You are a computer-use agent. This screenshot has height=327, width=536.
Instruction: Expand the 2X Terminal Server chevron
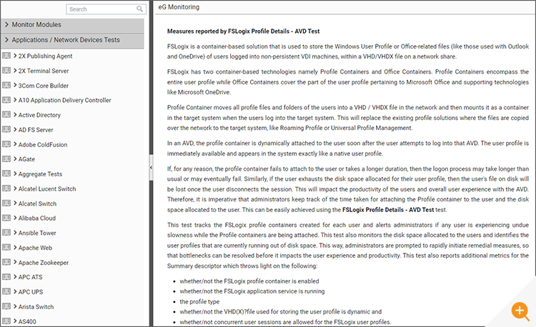click(x=15, y=70)
